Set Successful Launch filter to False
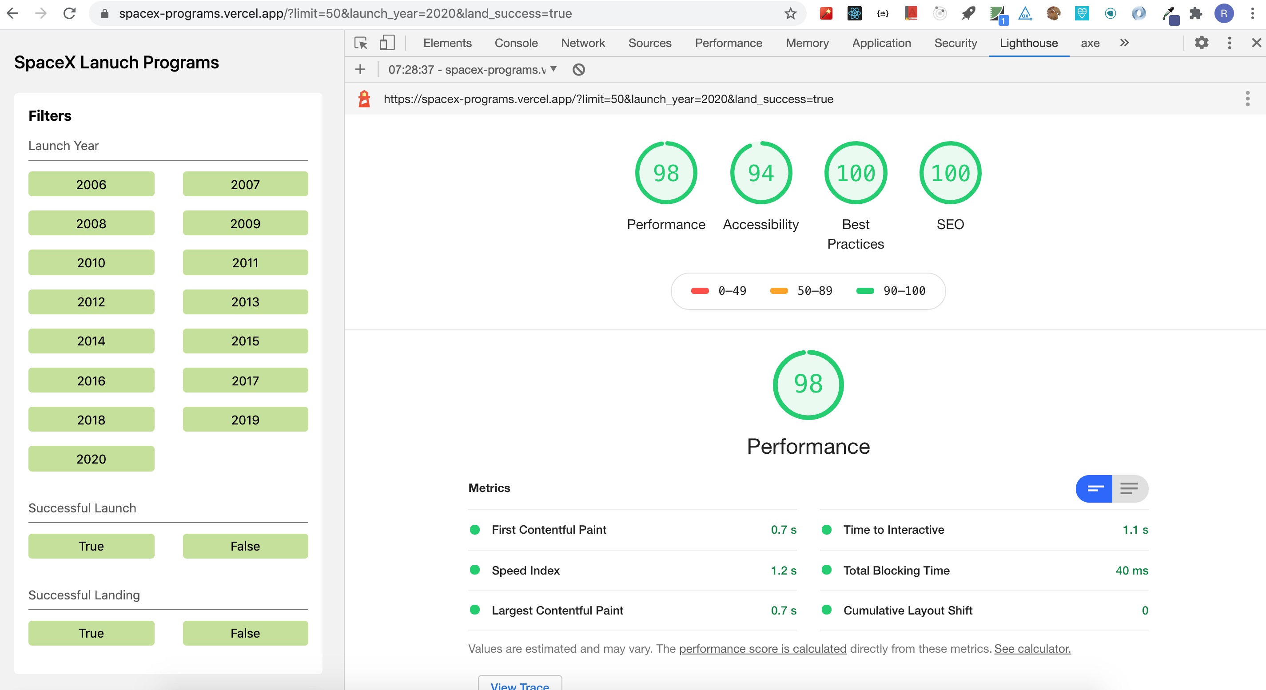 245,546
